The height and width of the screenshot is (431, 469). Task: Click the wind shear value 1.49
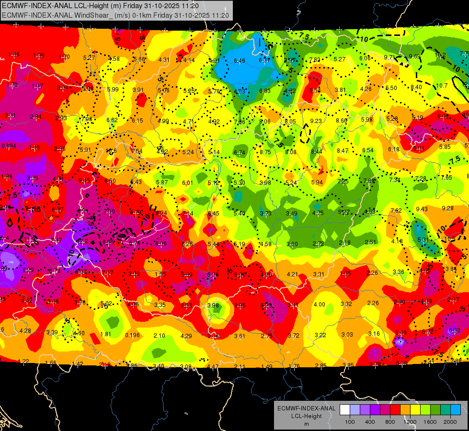266,366
